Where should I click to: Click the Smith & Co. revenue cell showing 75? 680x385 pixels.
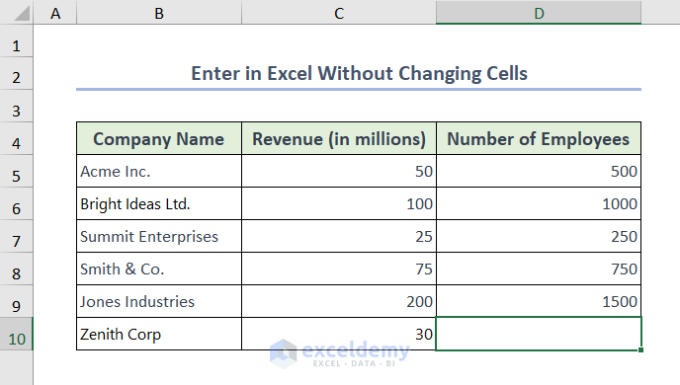[x=339, y=269]
